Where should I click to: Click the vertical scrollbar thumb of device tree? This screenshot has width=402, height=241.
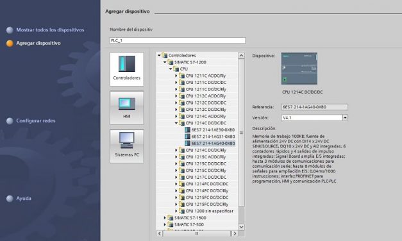click(241, 133)
